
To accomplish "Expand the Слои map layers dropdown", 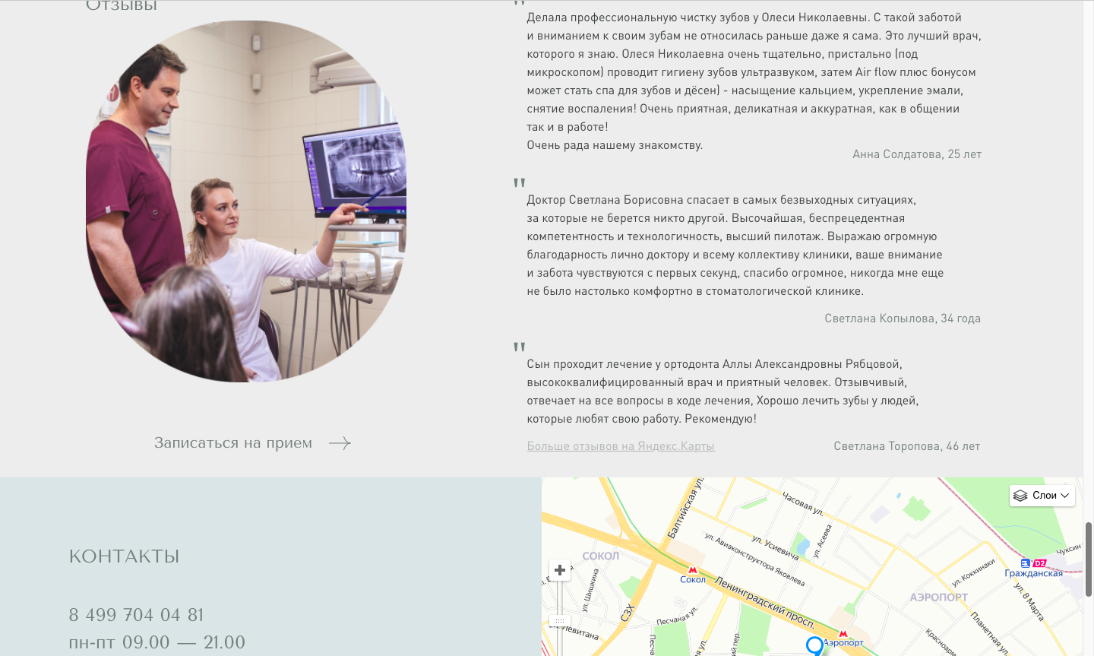I will (1042, 496).
